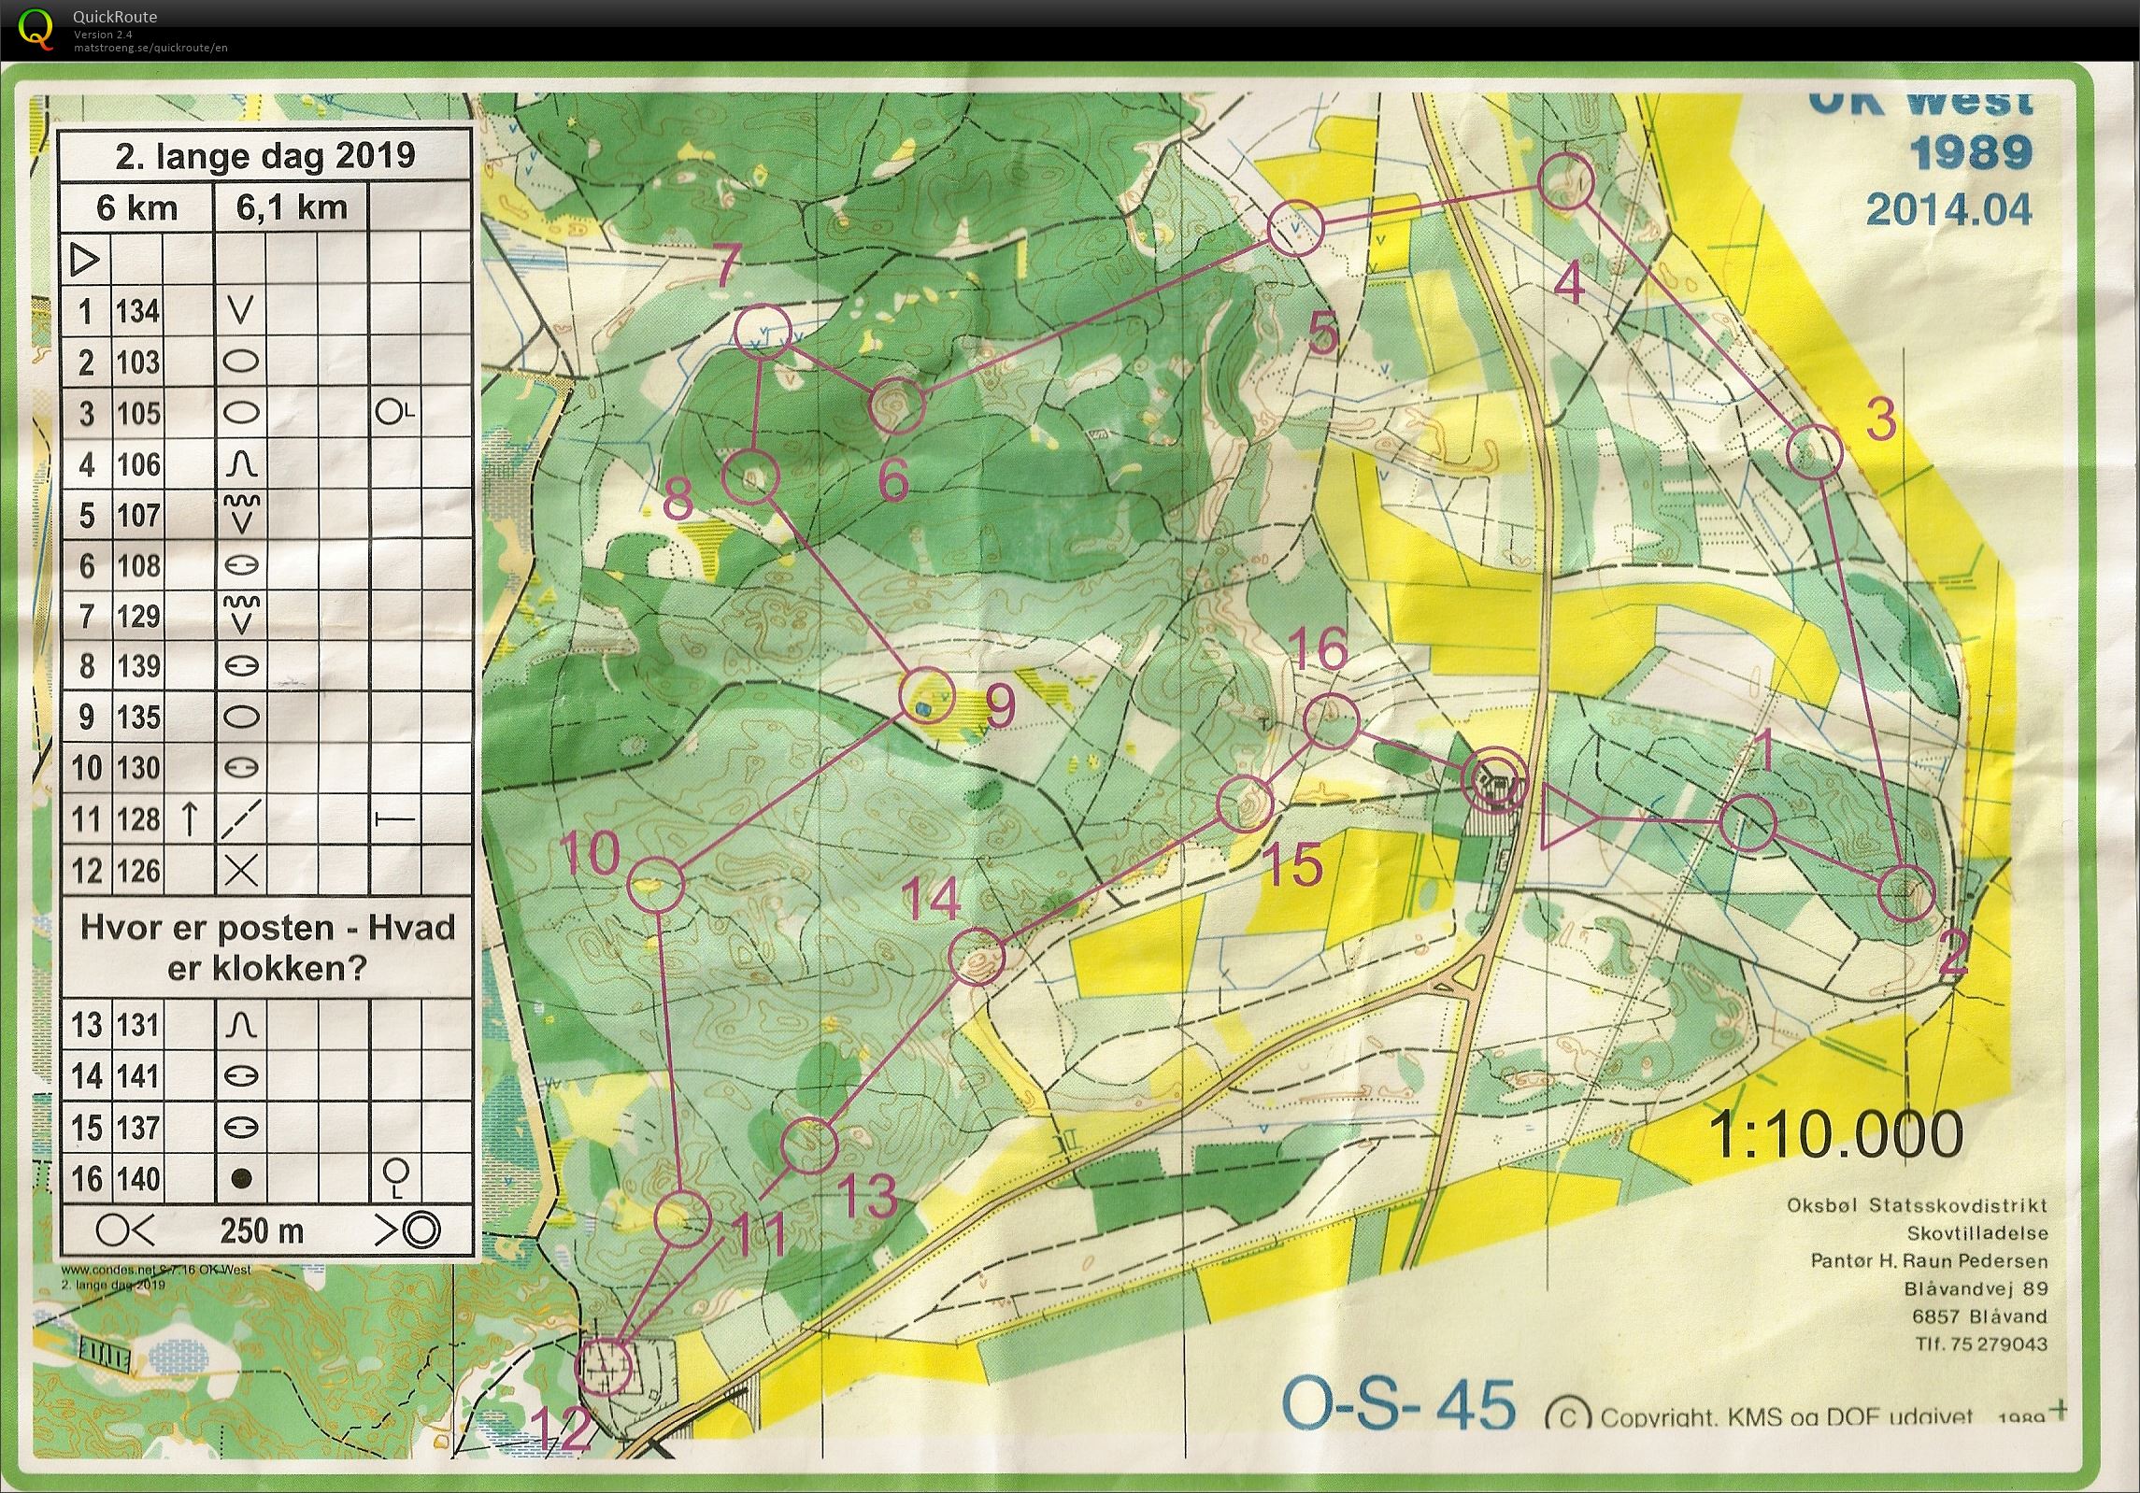
Task: Click the circle-L symbol in row 105
Action: (395, 412)
